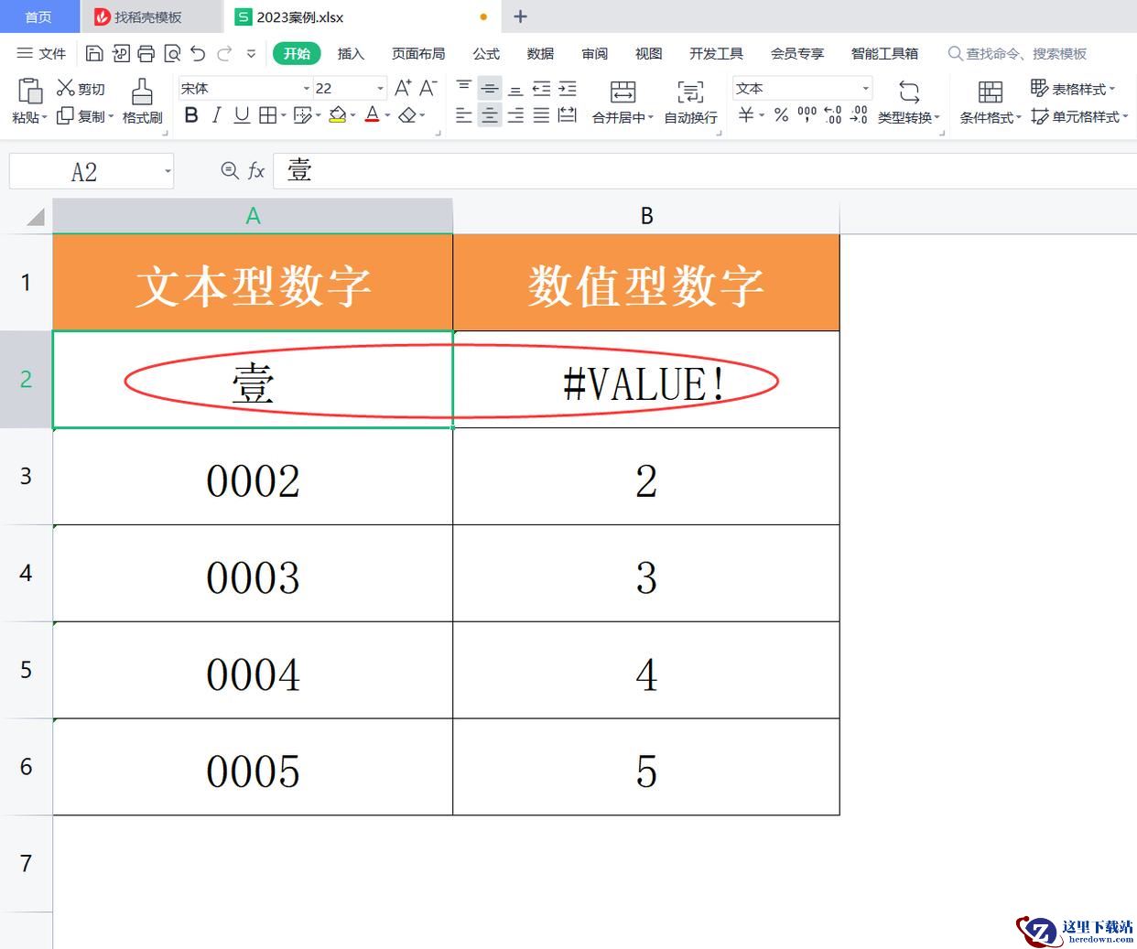Open the 单元格样式 cell styles dropdown
The image size is (1137, 949).
tap(1079, 116)
